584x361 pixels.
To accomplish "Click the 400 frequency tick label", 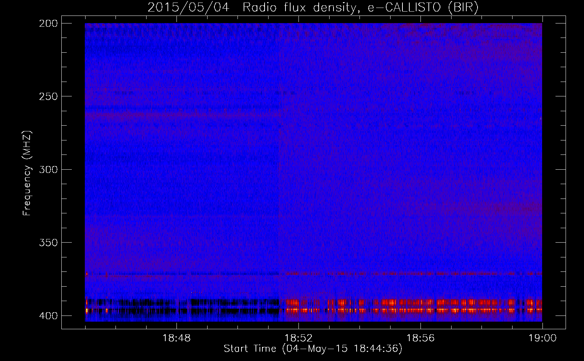I will pos(48,316).
